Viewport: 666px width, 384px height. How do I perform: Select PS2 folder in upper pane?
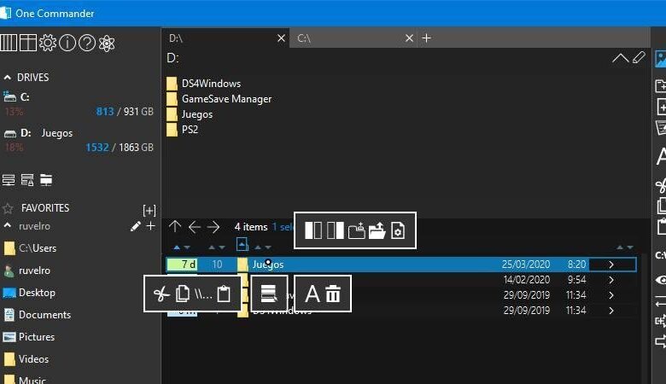point(183,130)
